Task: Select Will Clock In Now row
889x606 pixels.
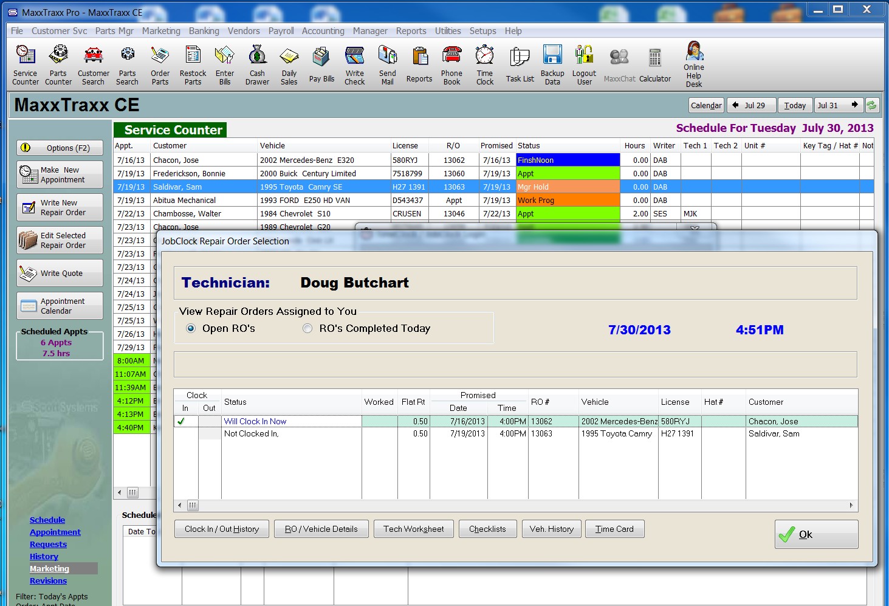Action: (515, 421)
